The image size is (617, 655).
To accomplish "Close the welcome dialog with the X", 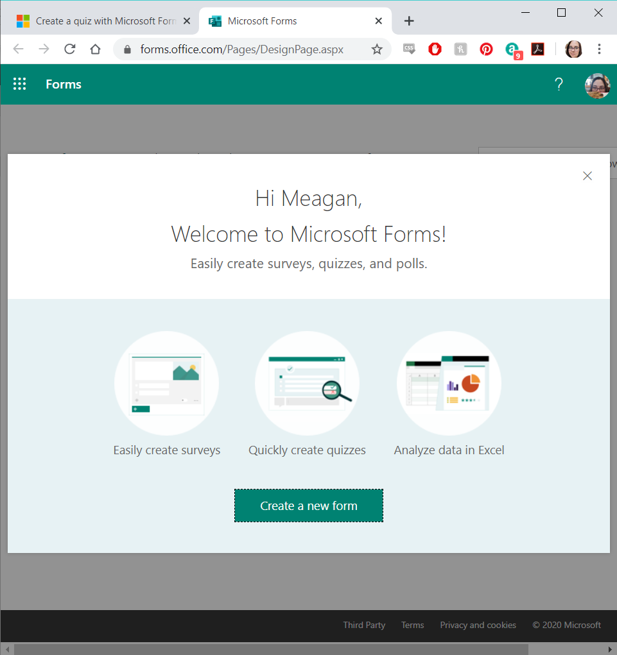I will click(x=587, y=176).
